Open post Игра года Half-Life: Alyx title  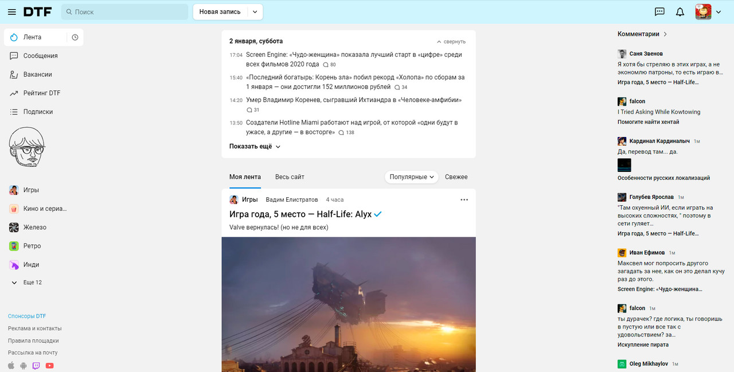pyautogui.click(x=300, y=214)
